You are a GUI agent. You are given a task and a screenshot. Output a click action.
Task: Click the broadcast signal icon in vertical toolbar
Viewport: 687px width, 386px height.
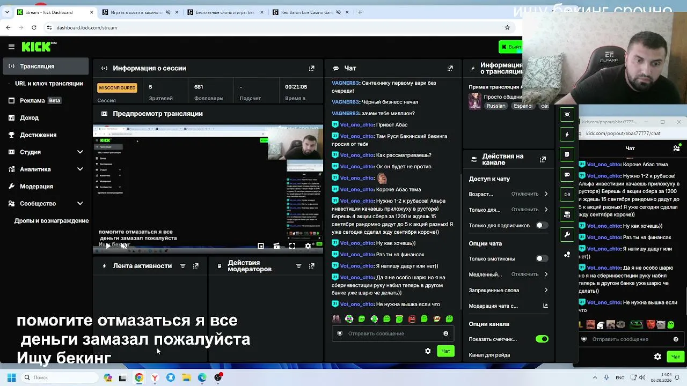567,195
